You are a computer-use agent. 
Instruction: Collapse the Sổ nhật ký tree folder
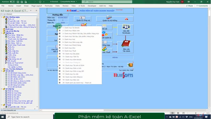(x=2, y=89)
